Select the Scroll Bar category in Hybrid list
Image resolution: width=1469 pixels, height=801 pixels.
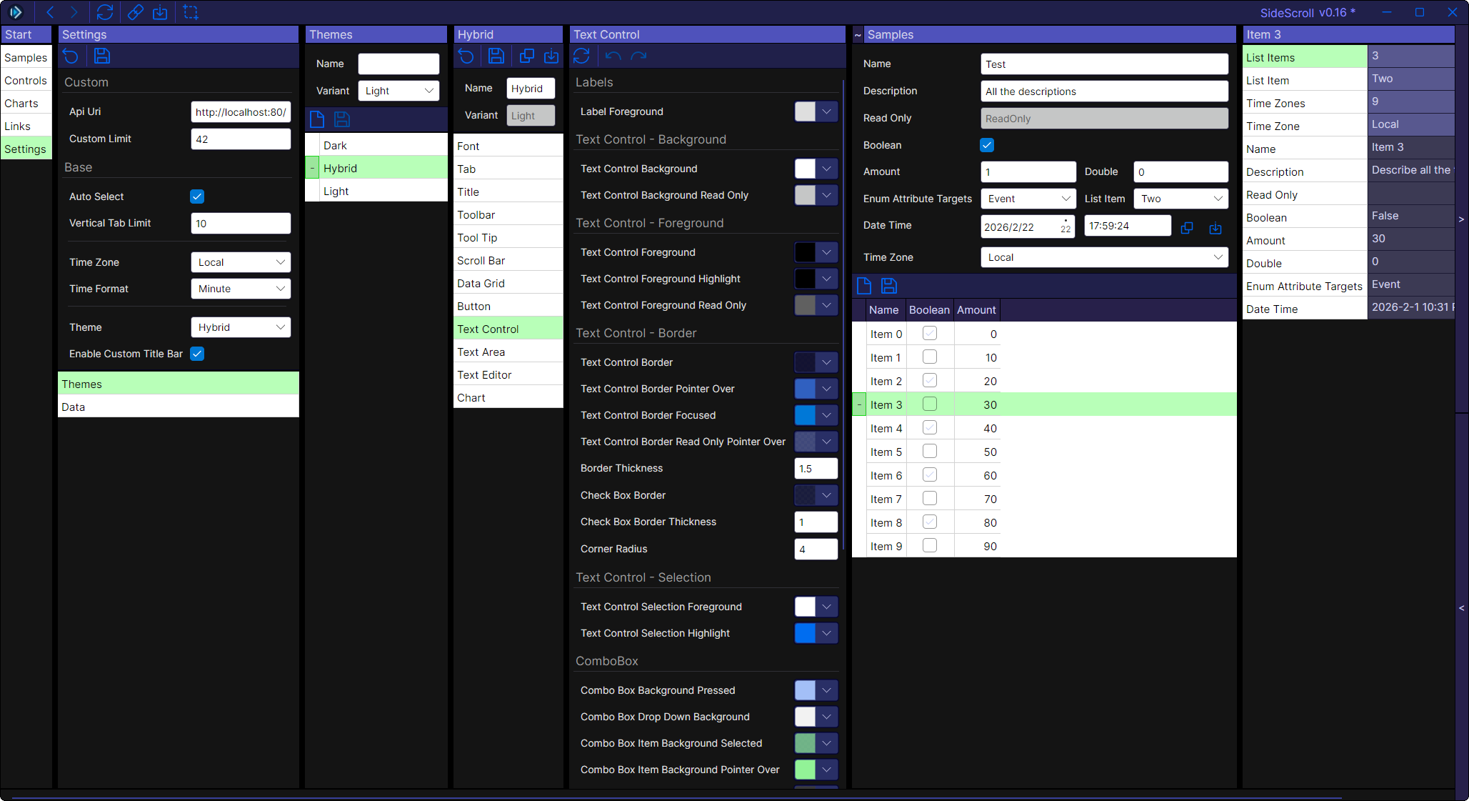click(x=481, y=261)
